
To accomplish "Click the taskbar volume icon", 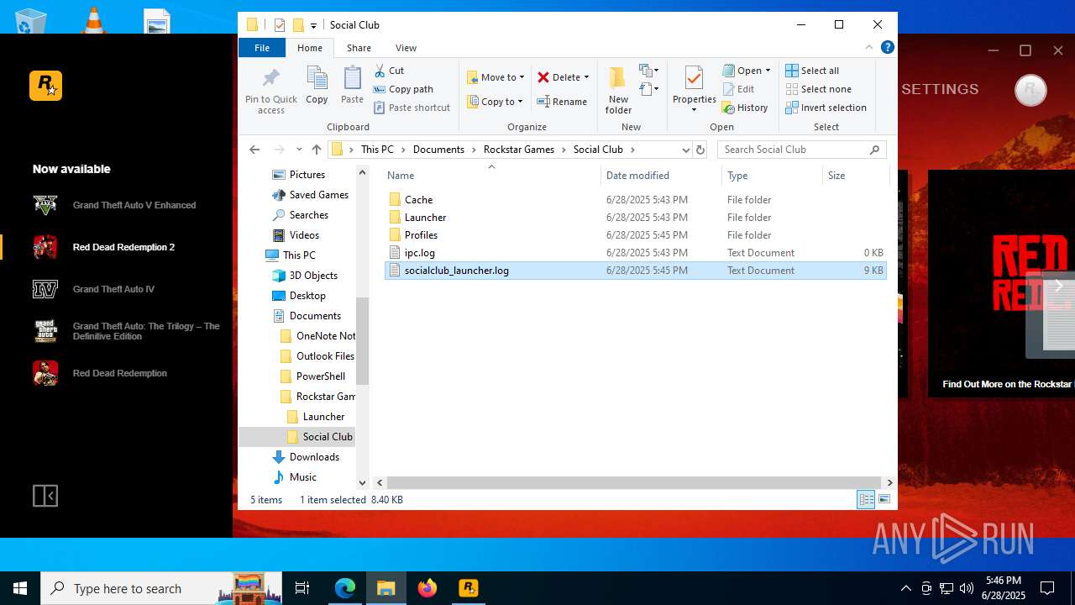I will (x=967, y=588).
